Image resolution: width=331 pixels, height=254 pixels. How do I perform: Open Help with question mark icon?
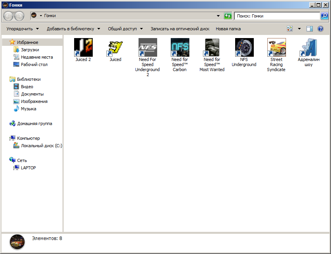pos(321,29)
